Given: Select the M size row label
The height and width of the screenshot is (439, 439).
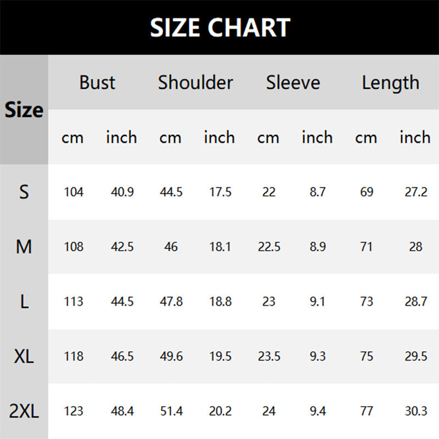Looking at the screenshot, I should point(24,246).
